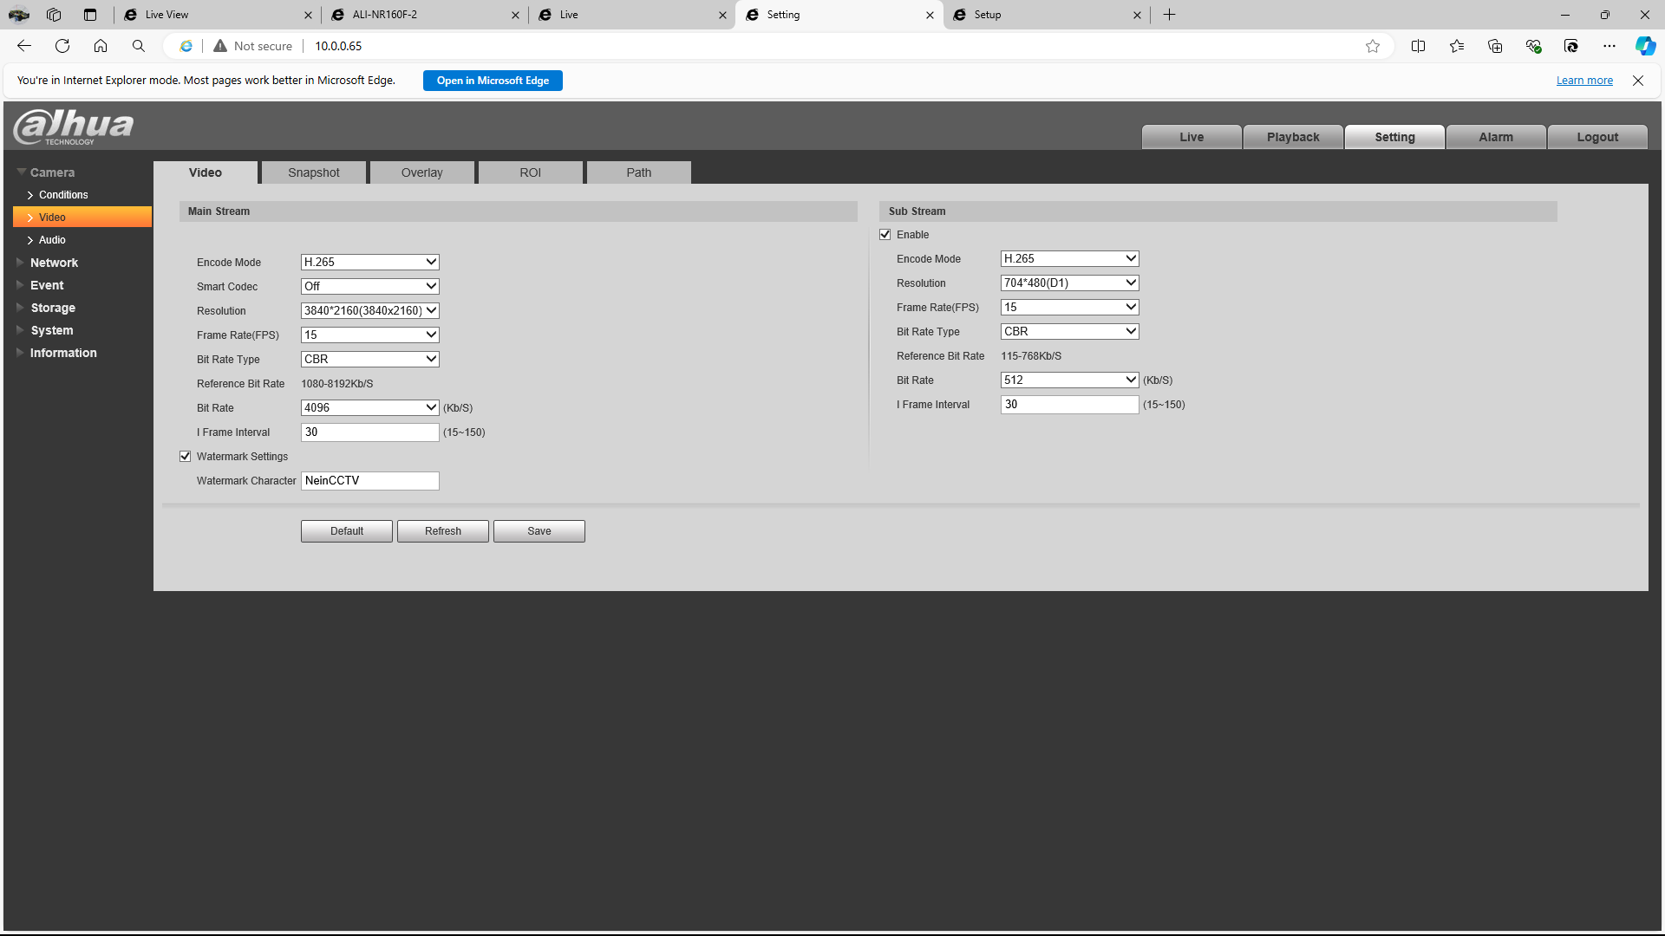Toggle the Sub Stream Enable checkbox
The image size is (1665, 936).
885,235
